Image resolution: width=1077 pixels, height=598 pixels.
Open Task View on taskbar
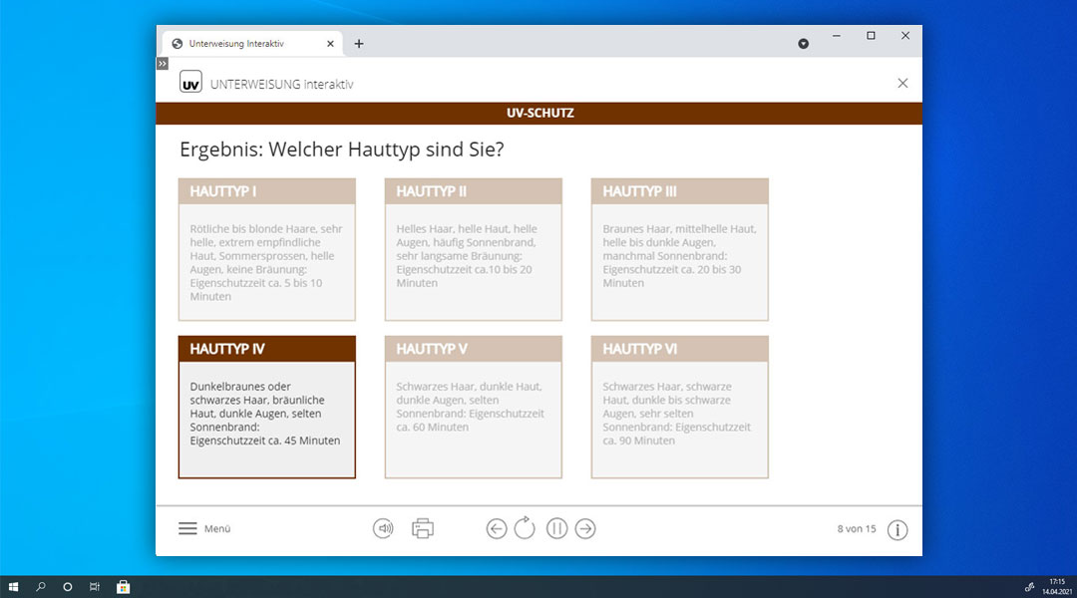coord(95,587)
